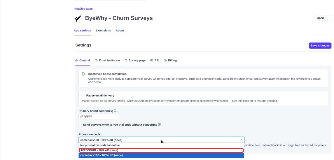
Task: Click the envelope icon for Email invitation
Action: coord(96,60)
